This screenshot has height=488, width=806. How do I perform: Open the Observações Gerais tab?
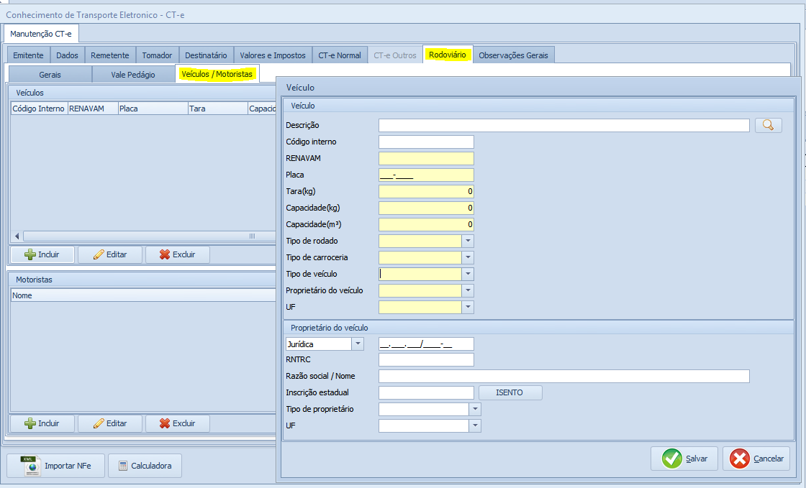click(512, 55)
